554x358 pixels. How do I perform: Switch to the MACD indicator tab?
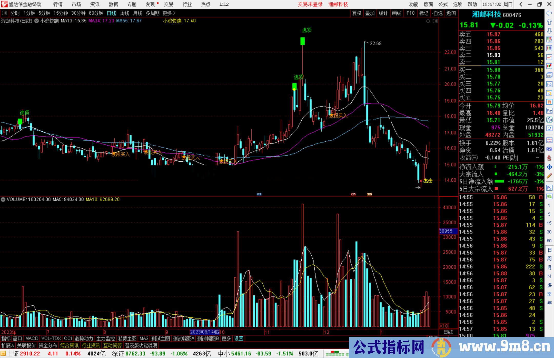click(x=32, y=338)
